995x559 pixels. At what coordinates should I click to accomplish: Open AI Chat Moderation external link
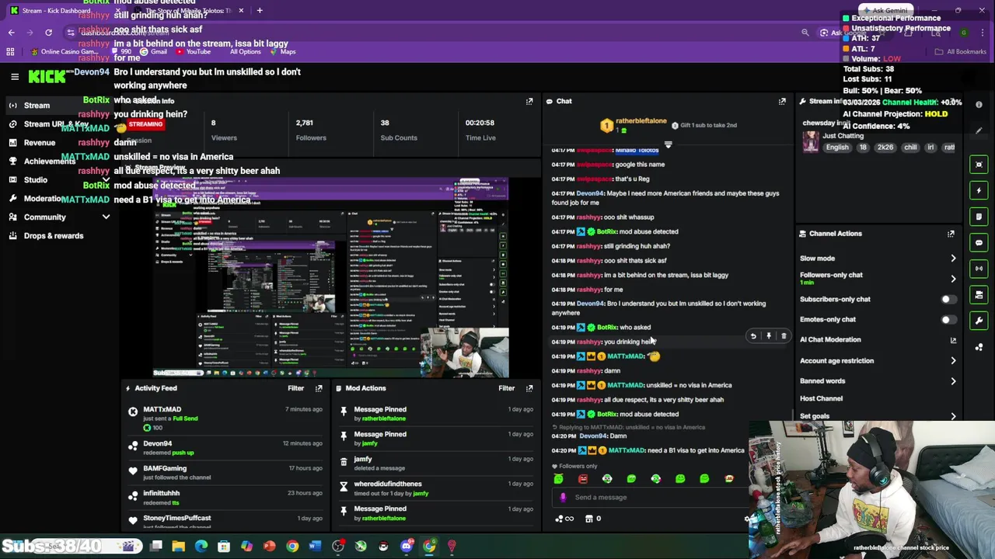[x=953, y=340]
